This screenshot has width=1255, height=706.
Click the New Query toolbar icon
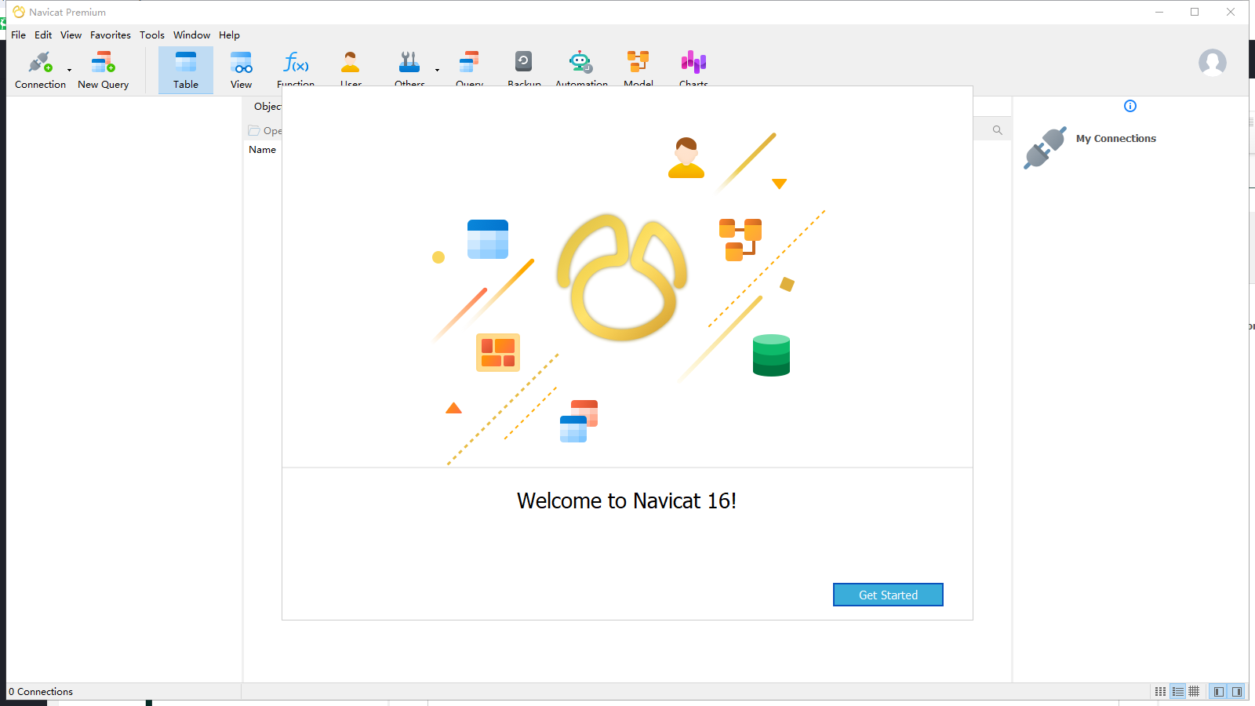103,69
